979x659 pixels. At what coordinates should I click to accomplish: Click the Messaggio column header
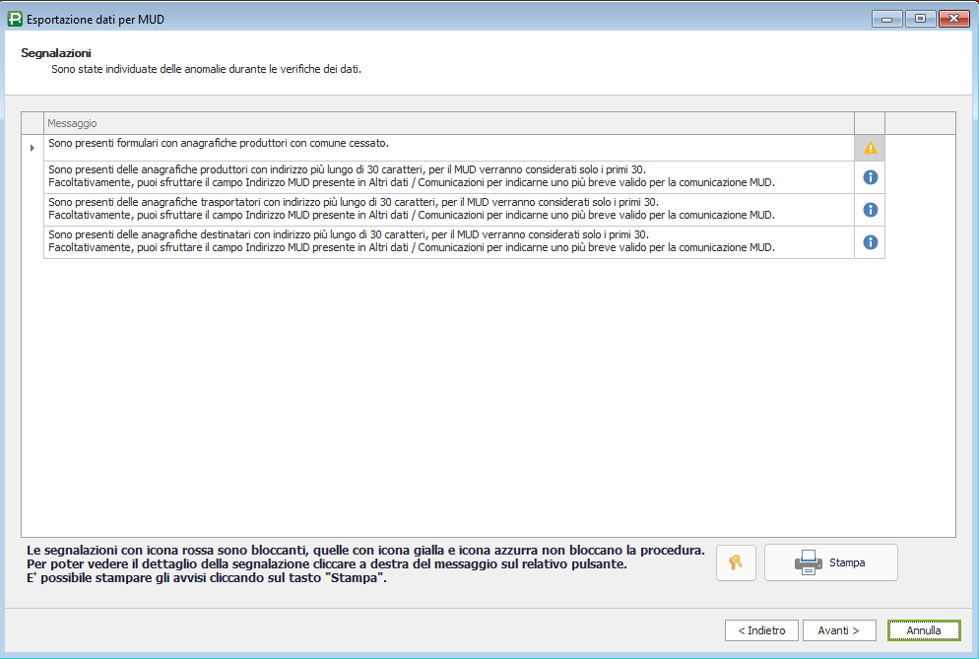click(448, 123)
